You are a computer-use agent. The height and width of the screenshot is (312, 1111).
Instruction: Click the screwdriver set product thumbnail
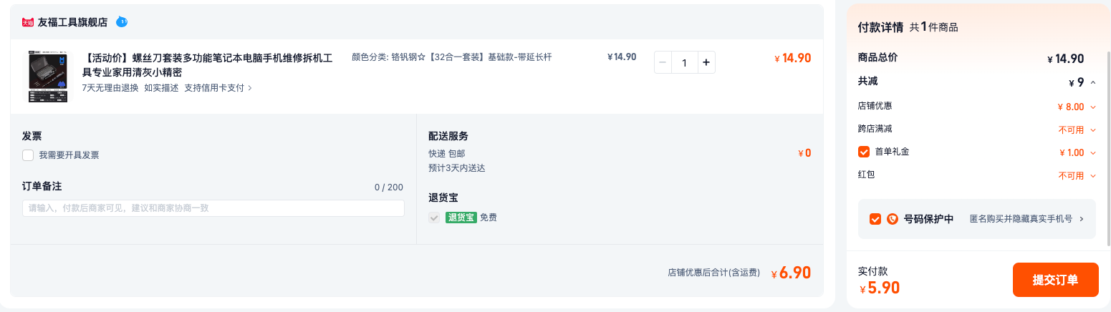[48, 76]
